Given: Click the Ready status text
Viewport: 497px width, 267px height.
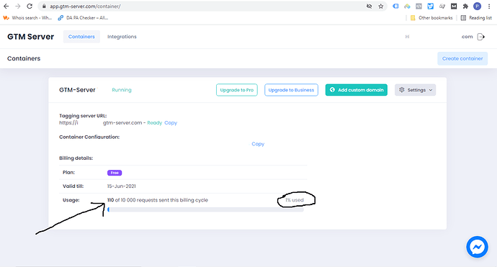Looking at the screenshot, I should pos(154,123).
